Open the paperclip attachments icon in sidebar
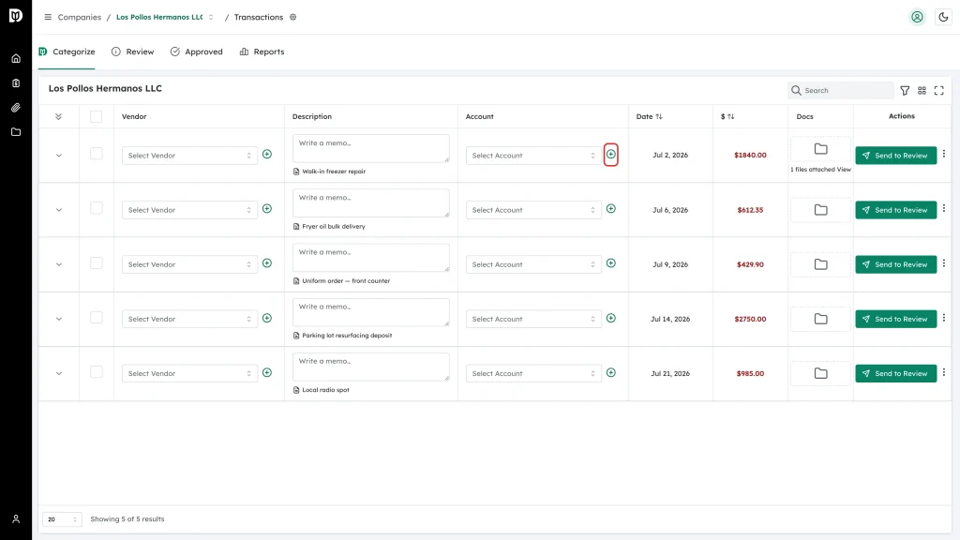This screenshot has height=540, width=960. click(16, 108)
